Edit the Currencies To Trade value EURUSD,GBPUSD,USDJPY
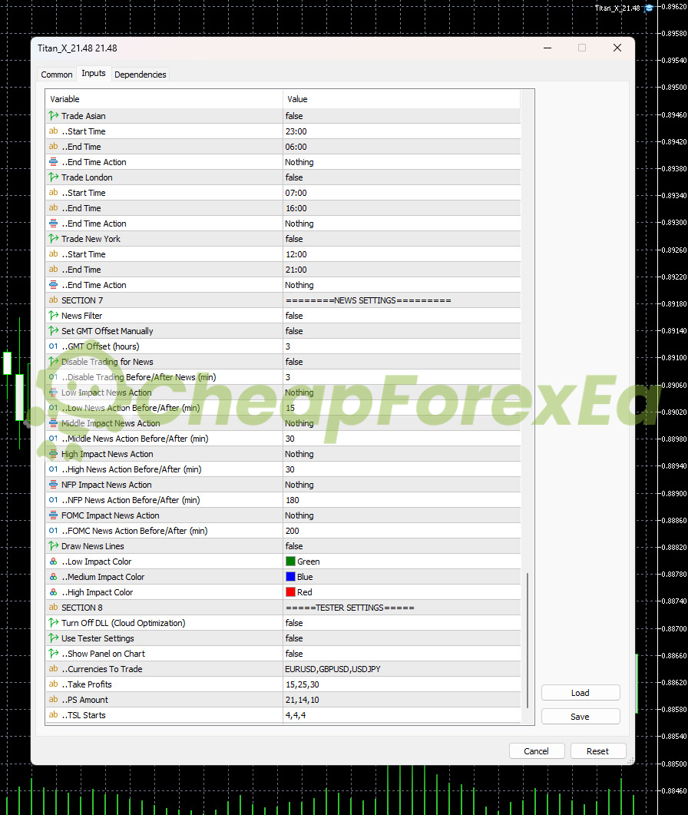 (401, 669)
